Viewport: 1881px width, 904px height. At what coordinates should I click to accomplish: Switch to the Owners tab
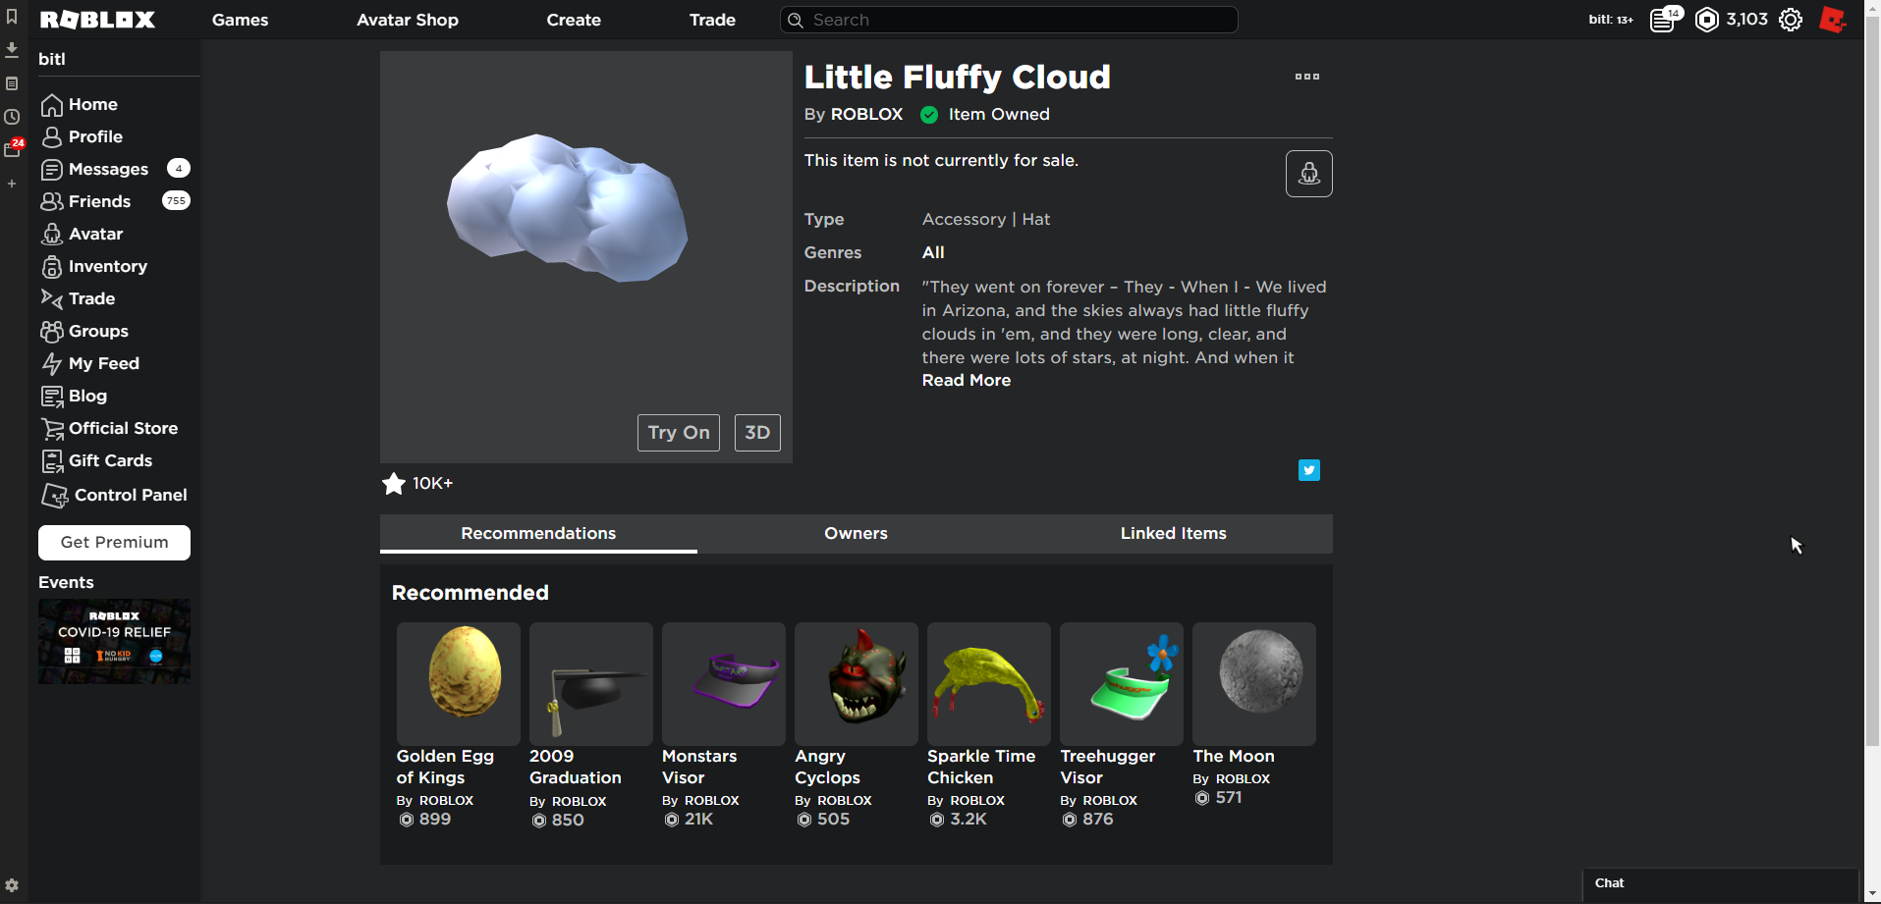[x=856, y=533]
